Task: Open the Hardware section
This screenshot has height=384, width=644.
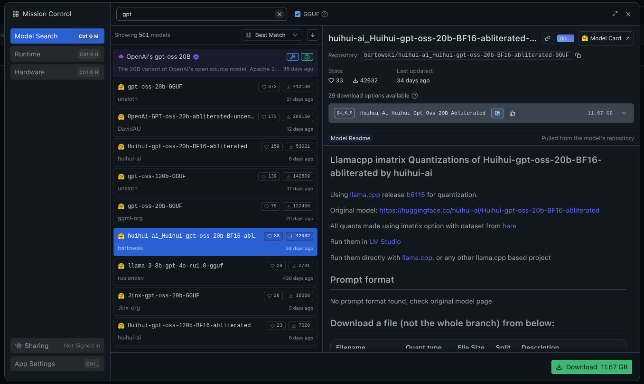Action: (57, 72)
